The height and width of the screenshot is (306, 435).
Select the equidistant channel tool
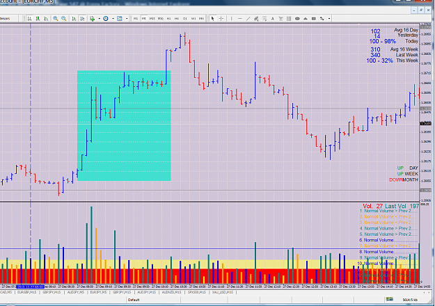(x=256, y=19)
